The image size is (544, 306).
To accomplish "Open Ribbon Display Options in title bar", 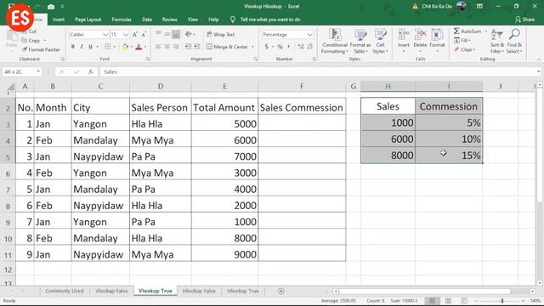I will 479,6.
